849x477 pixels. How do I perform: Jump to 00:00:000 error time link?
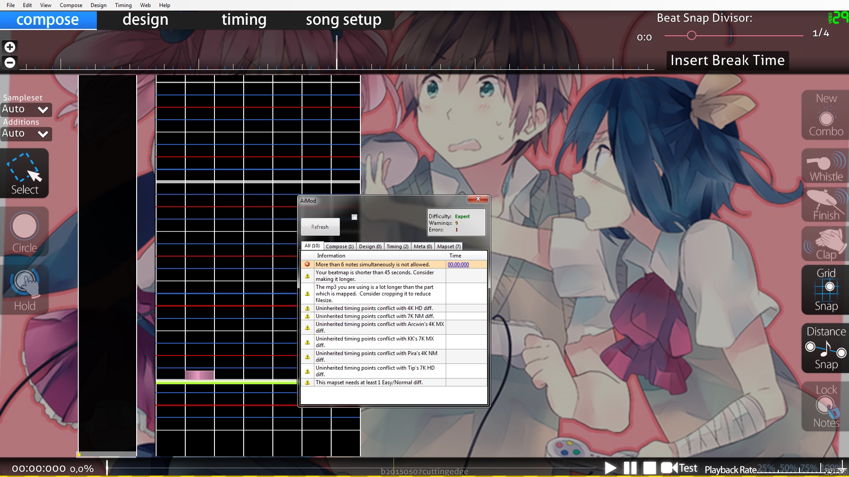click(458, 265)
